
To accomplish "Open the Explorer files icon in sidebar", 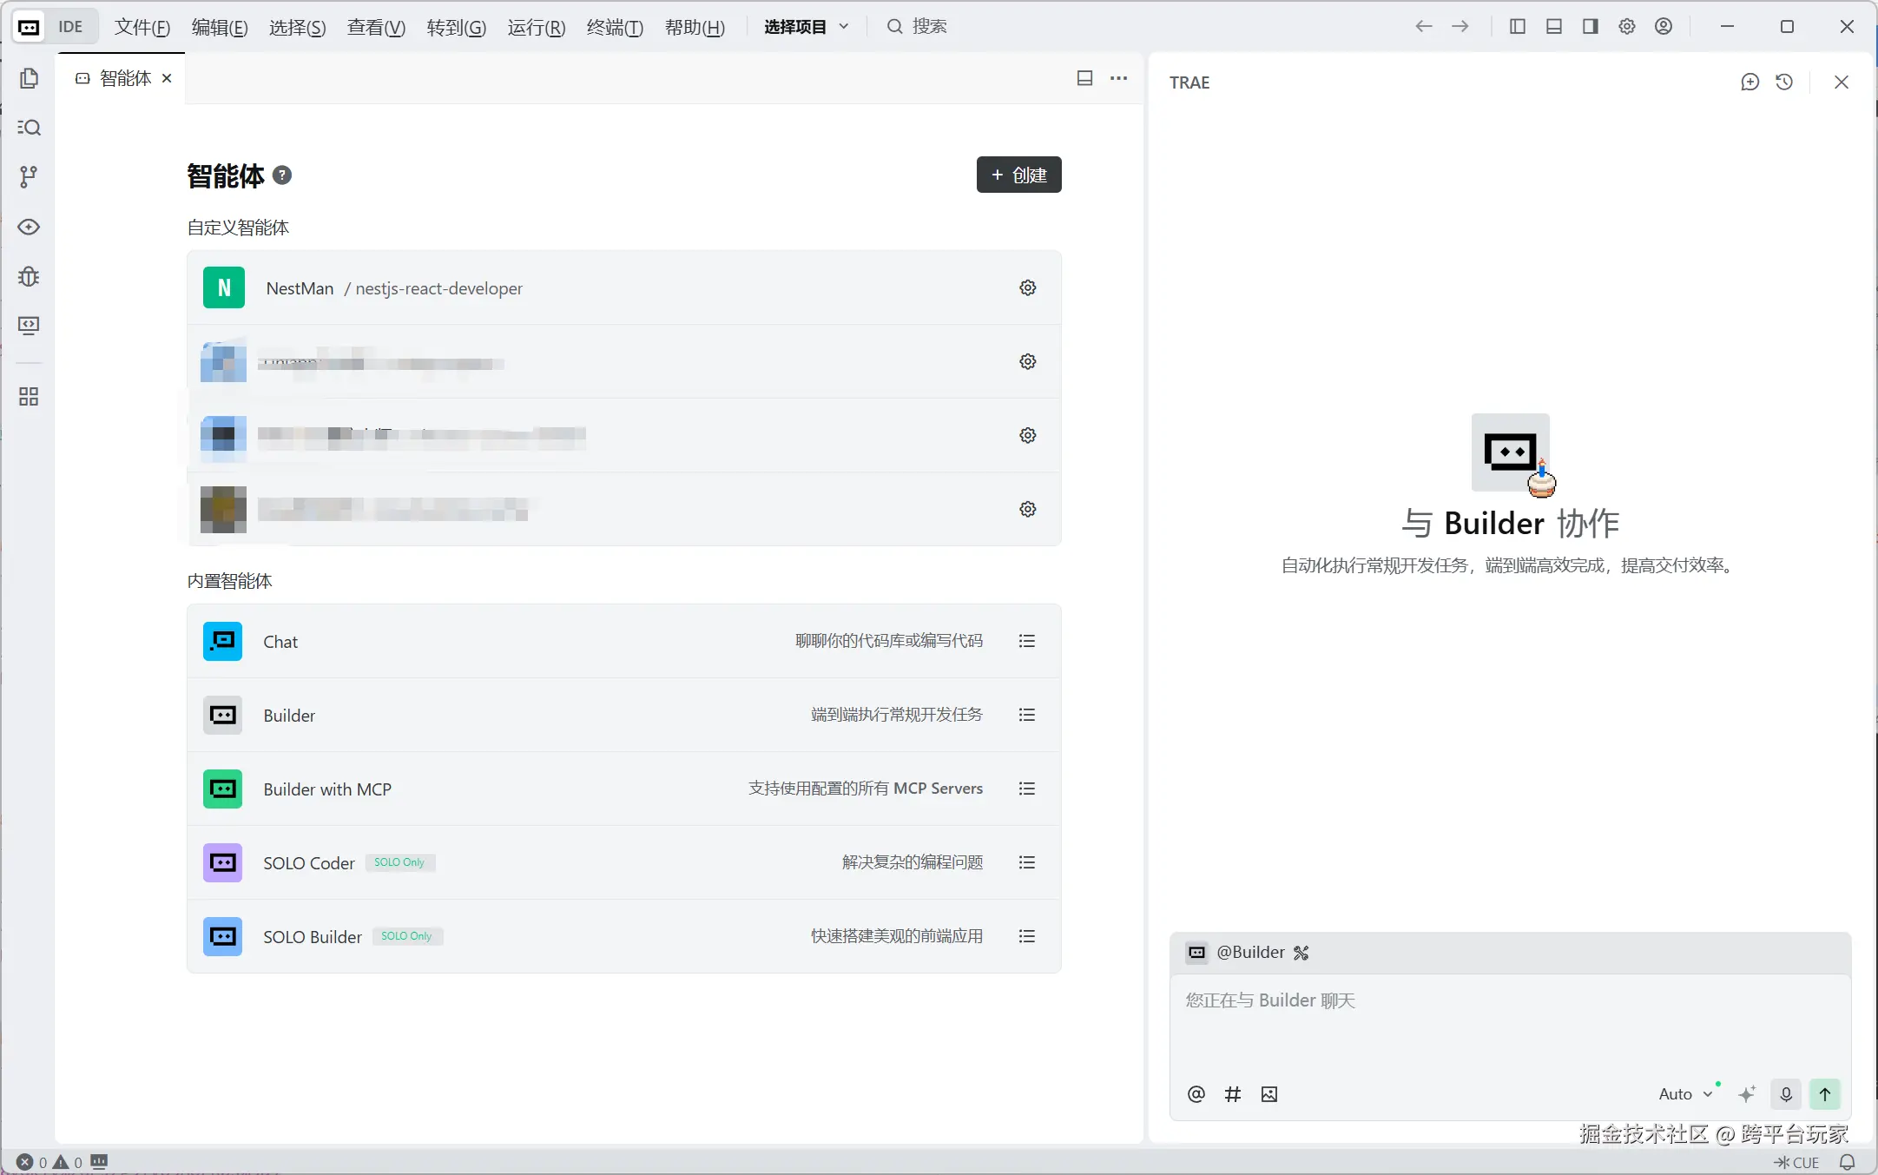I will [29, 78].
